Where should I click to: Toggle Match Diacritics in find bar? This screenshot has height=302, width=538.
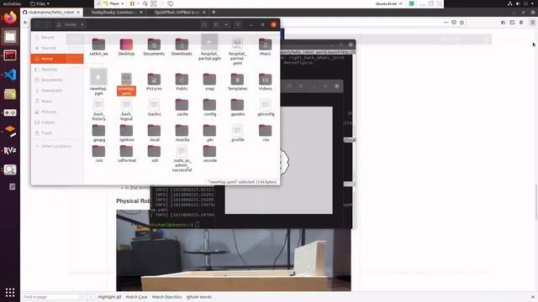tap(166, 297)
